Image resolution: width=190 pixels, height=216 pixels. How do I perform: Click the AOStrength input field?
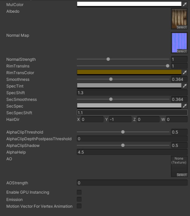[132, 183]
